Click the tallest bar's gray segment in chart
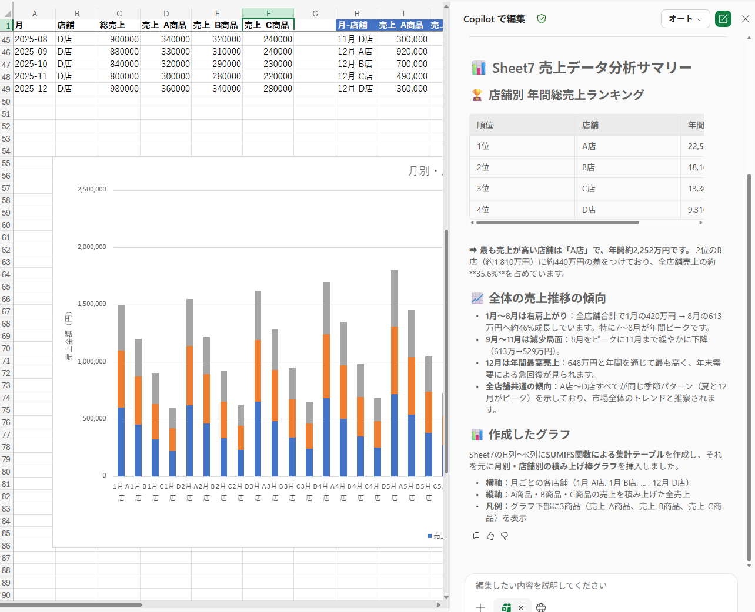Screen dimensions: 755x612 coord(395,298)
